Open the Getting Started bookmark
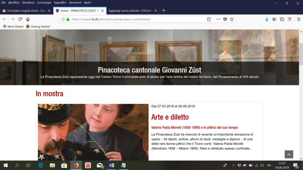 [x=38, y=26]
